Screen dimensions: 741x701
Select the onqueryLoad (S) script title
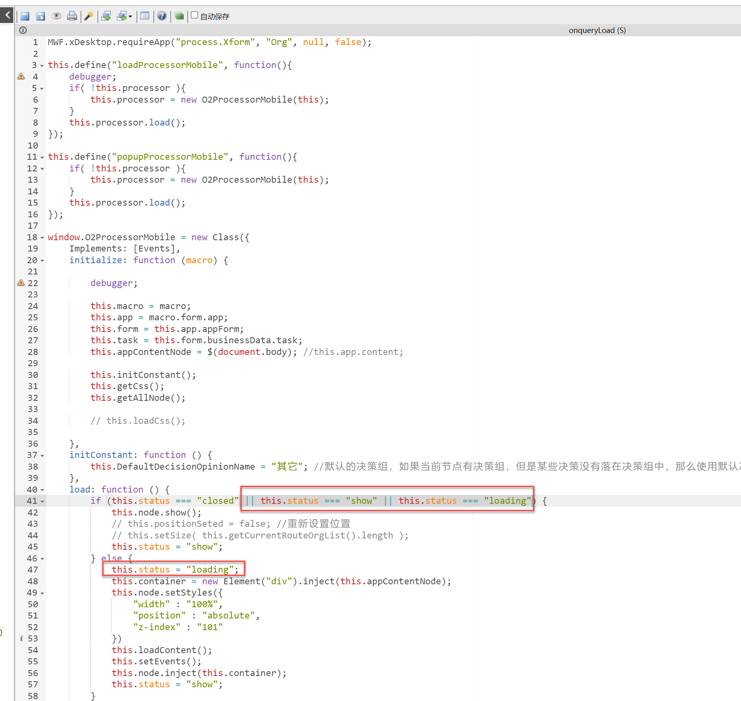coord(597,31)
